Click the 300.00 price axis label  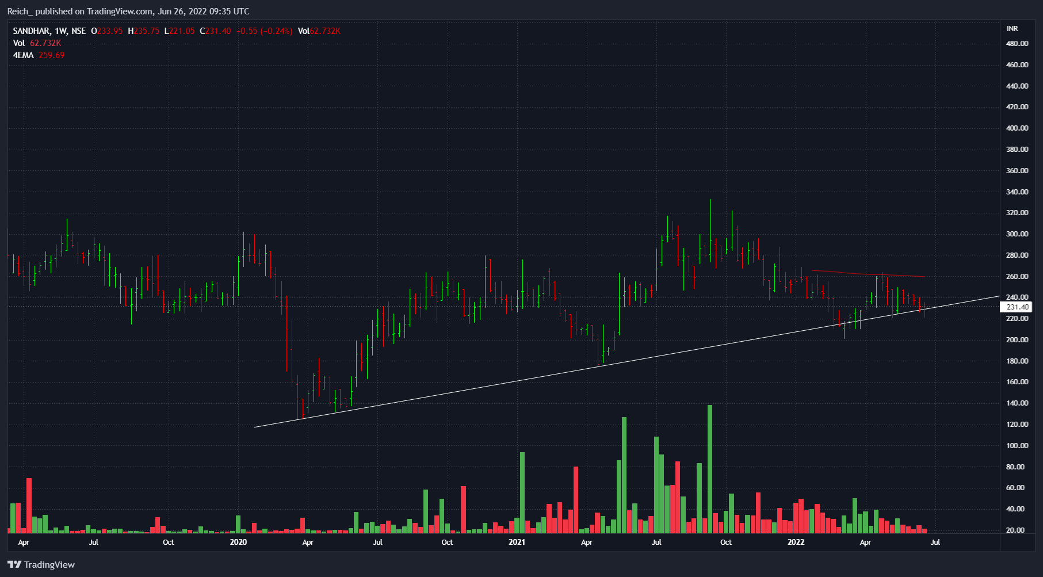[x=1017, y=234]
